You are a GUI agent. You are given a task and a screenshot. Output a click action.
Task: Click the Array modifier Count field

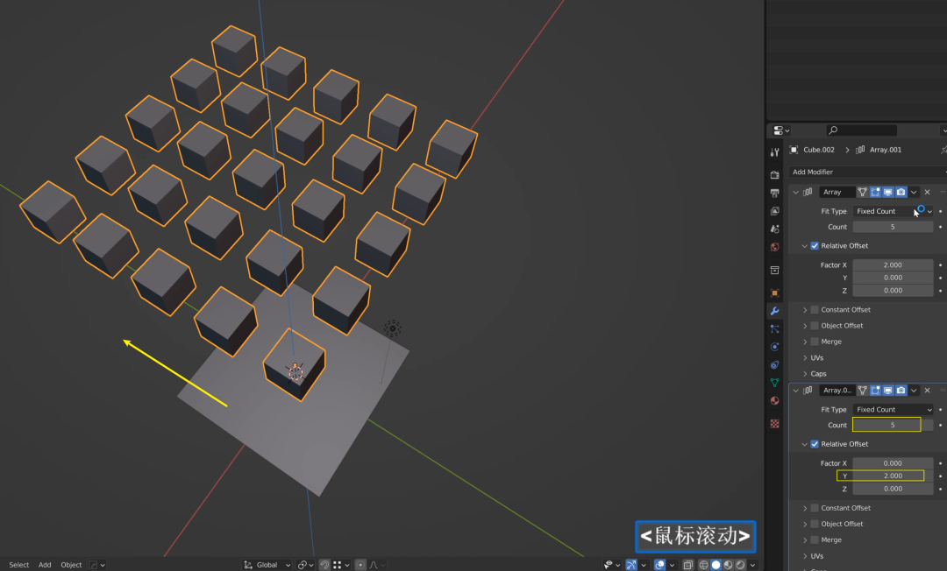pyautogui.click(x=893, y=227)
